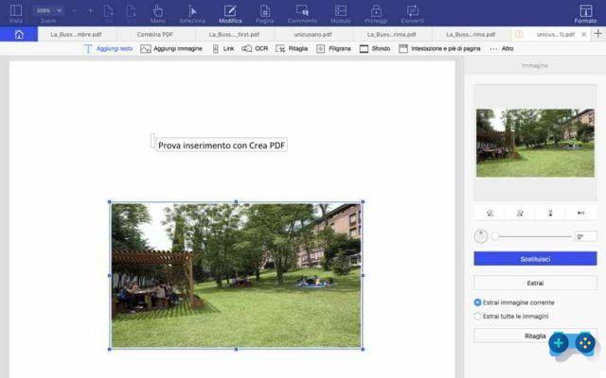Click the Immagine panel header
The height and width of the screenshot is (378, 606).
[535, 65]
